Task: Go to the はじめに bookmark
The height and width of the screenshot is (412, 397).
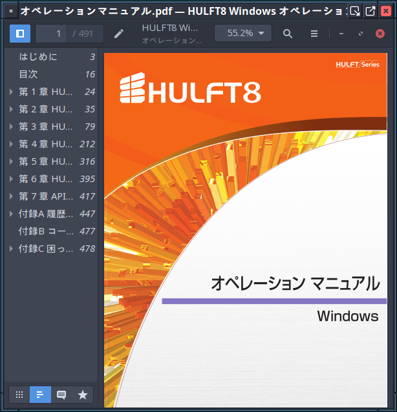Action: tap(51, 57)
